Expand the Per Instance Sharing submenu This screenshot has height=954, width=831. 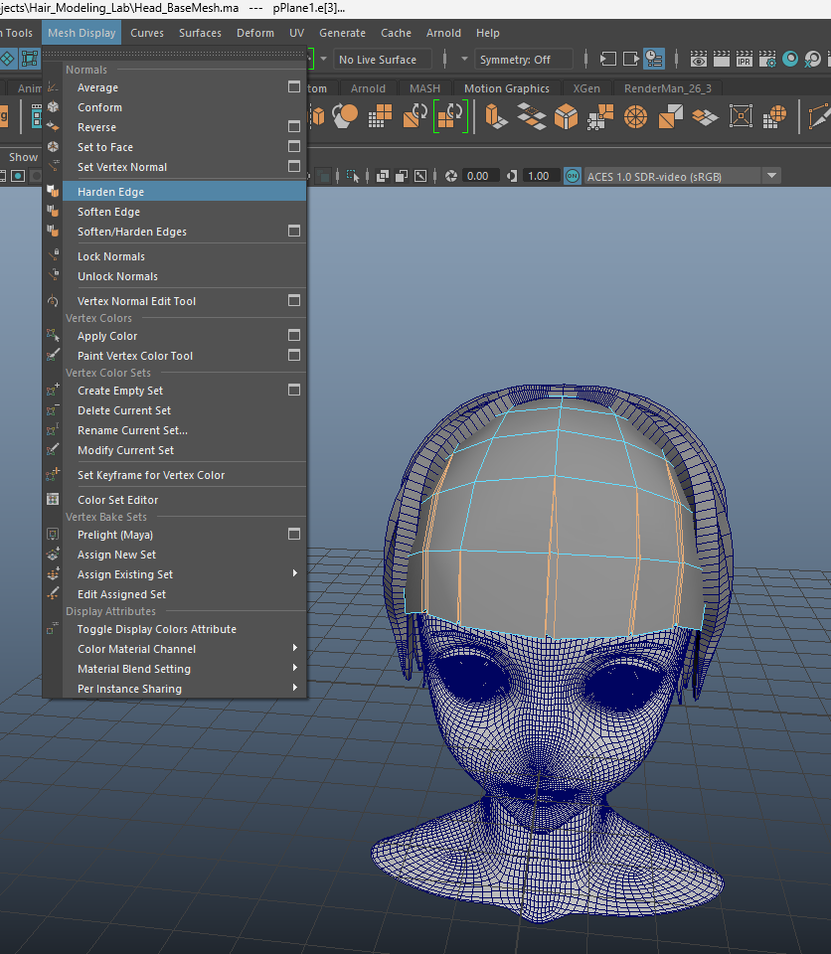[294, 688]
